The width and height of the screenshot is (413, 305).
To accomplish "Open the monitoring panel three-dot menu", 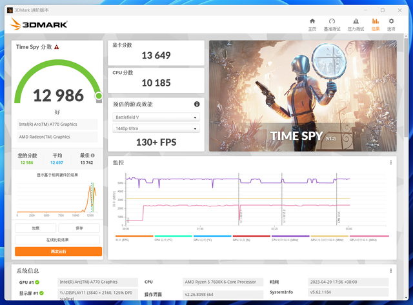I will 391,162.
